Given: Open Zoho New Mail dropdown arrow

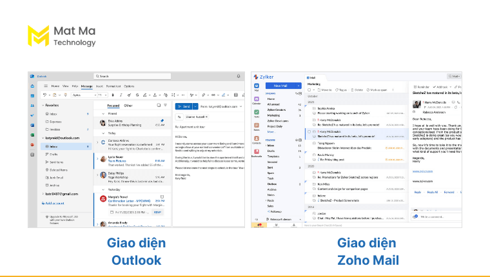Looking at the screenshot, I should [299, 86].
